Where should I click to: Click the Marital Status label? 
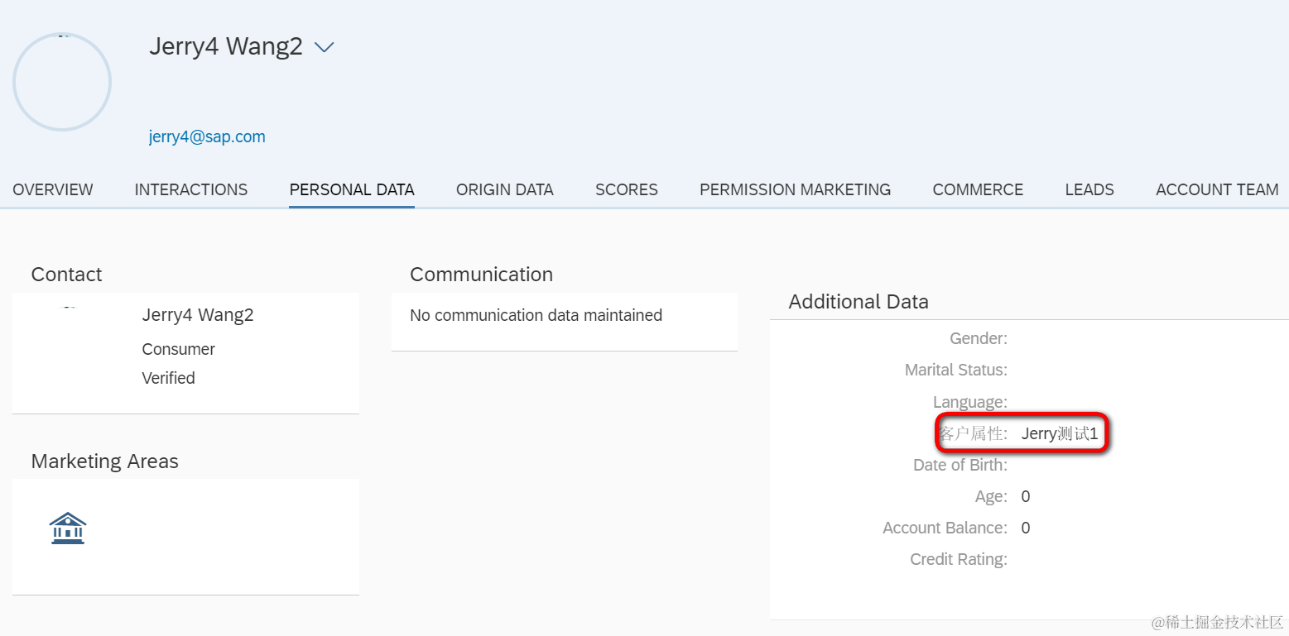pyautogui.click(x=956, y=370)
